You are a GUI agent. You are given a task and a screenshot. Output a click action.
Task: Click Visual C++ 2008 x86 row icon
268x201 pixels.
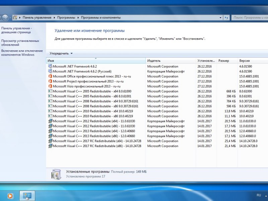pyautogui.click(x=50, y=106)
